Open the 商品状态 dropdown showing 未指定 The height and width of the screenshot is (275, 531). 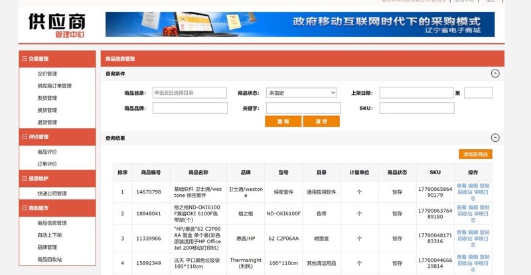point(301,93)
